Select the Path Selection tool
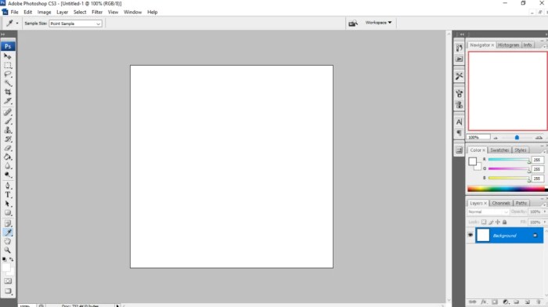 (8, 204)
